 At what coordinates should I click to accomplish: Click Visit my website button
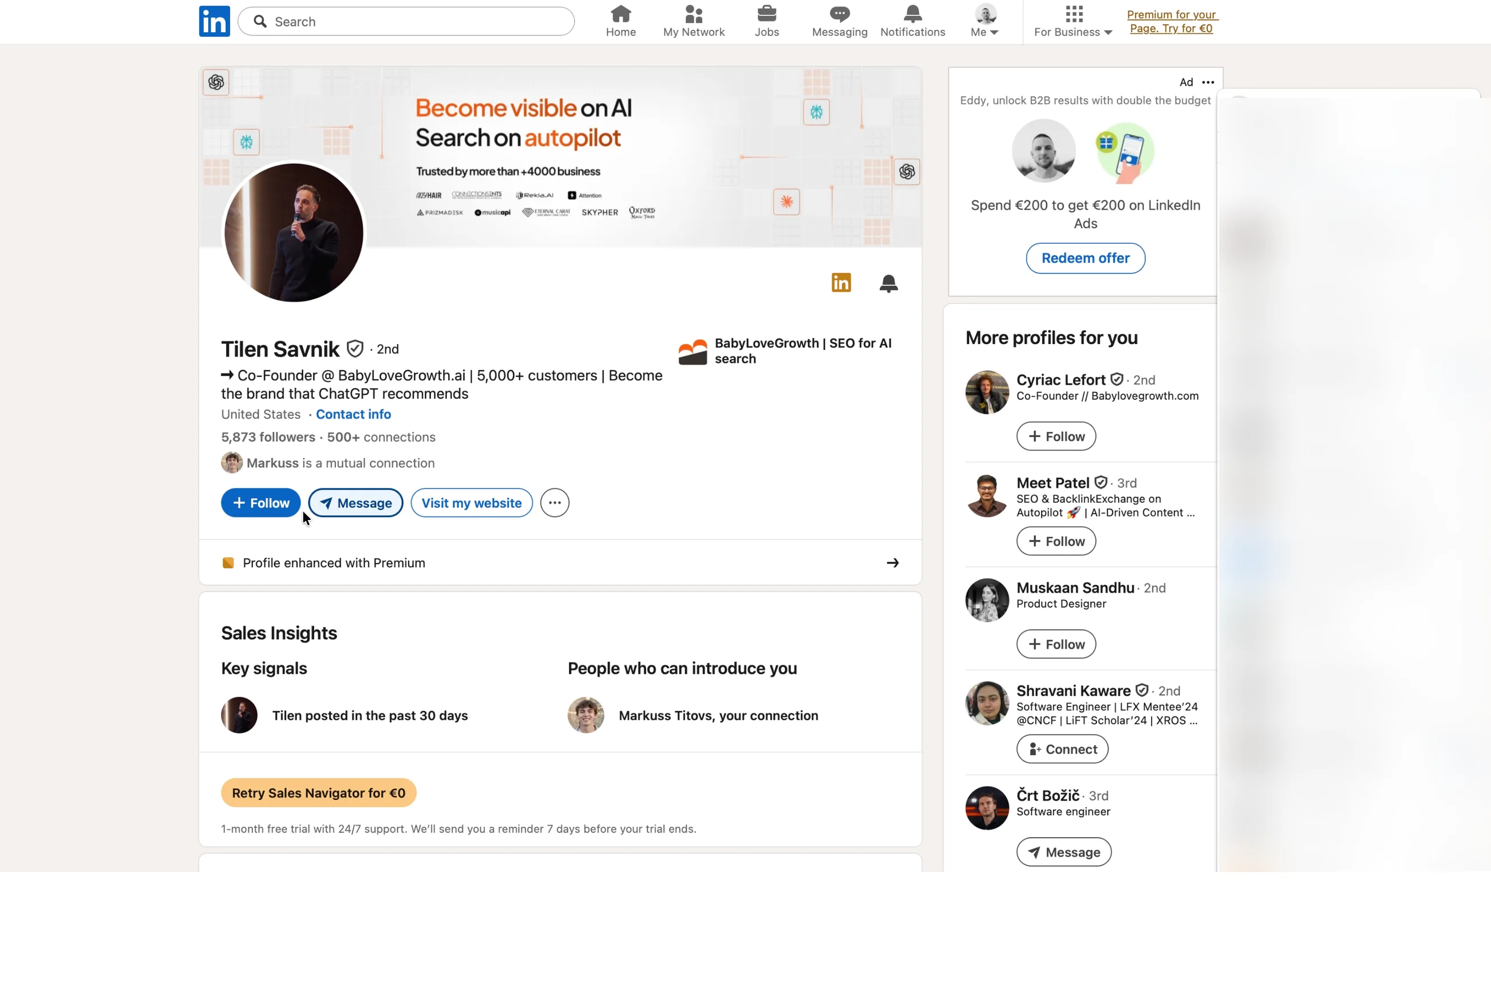click(472, 502)
